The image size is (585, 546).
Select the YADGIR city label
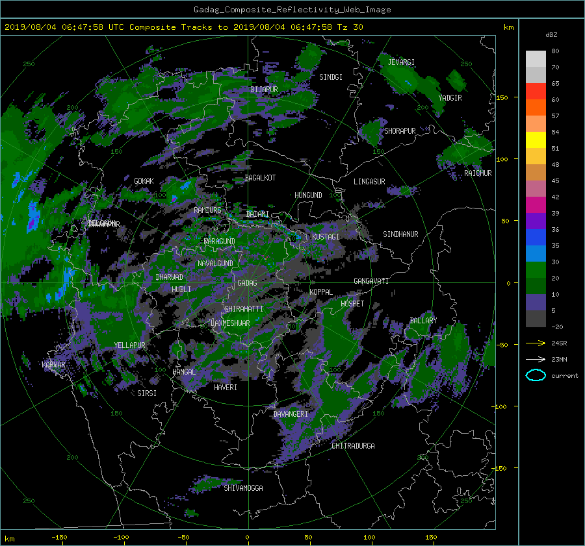[450, 98]
